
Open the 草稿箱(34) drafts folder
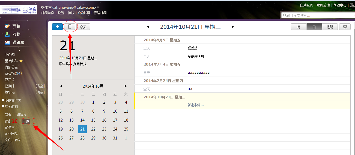pos(13,73)
